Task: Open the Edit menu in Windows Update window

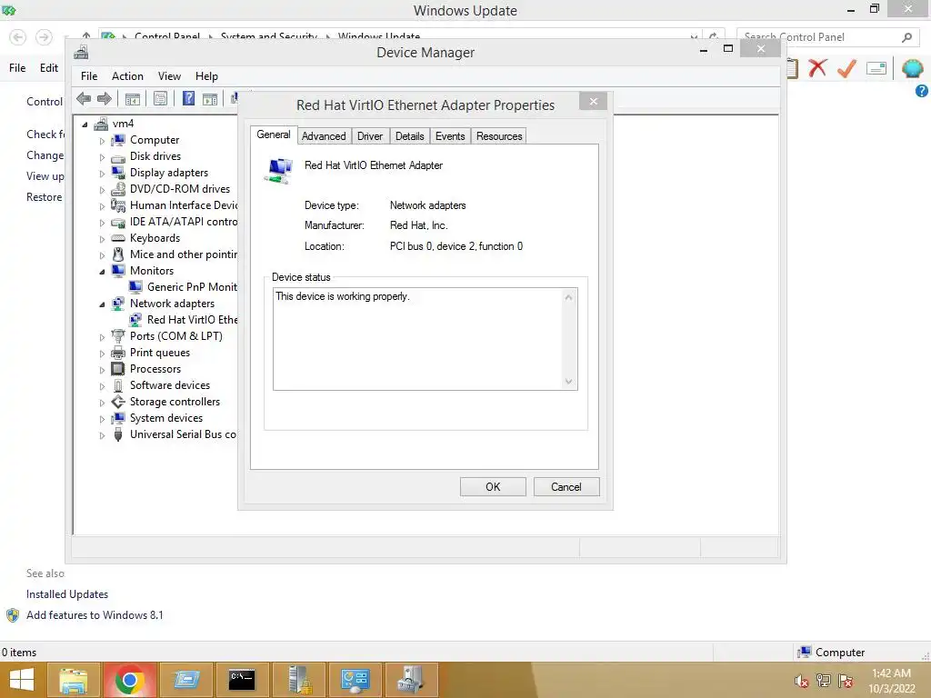Action: [x=49, y=67]
